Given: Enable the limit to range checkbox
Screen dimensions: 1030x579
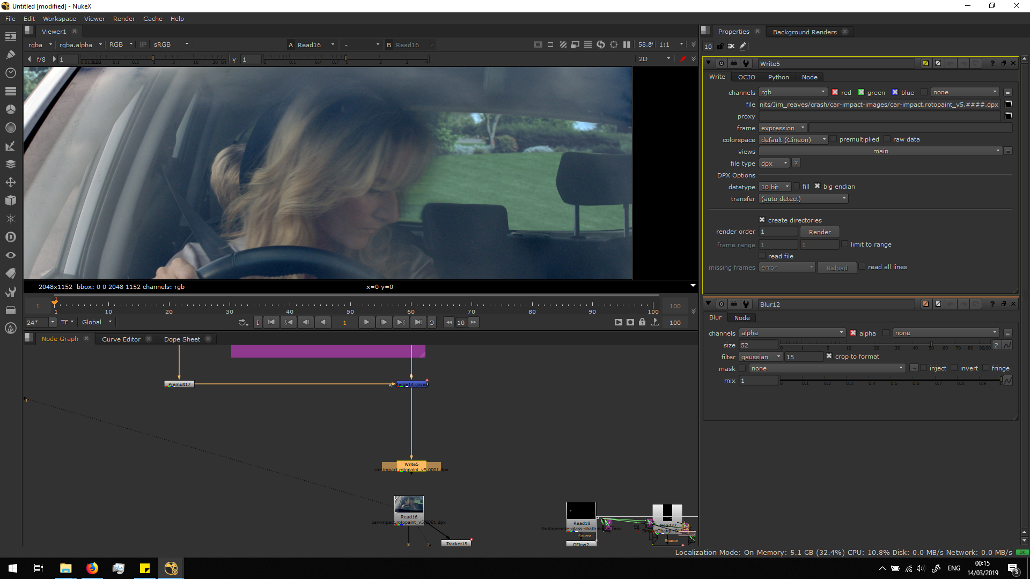Looking at the screenshot, I should click(845, 244).
